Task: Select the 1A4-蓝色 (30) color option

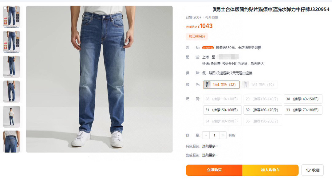Action: (x=259, y=84)
